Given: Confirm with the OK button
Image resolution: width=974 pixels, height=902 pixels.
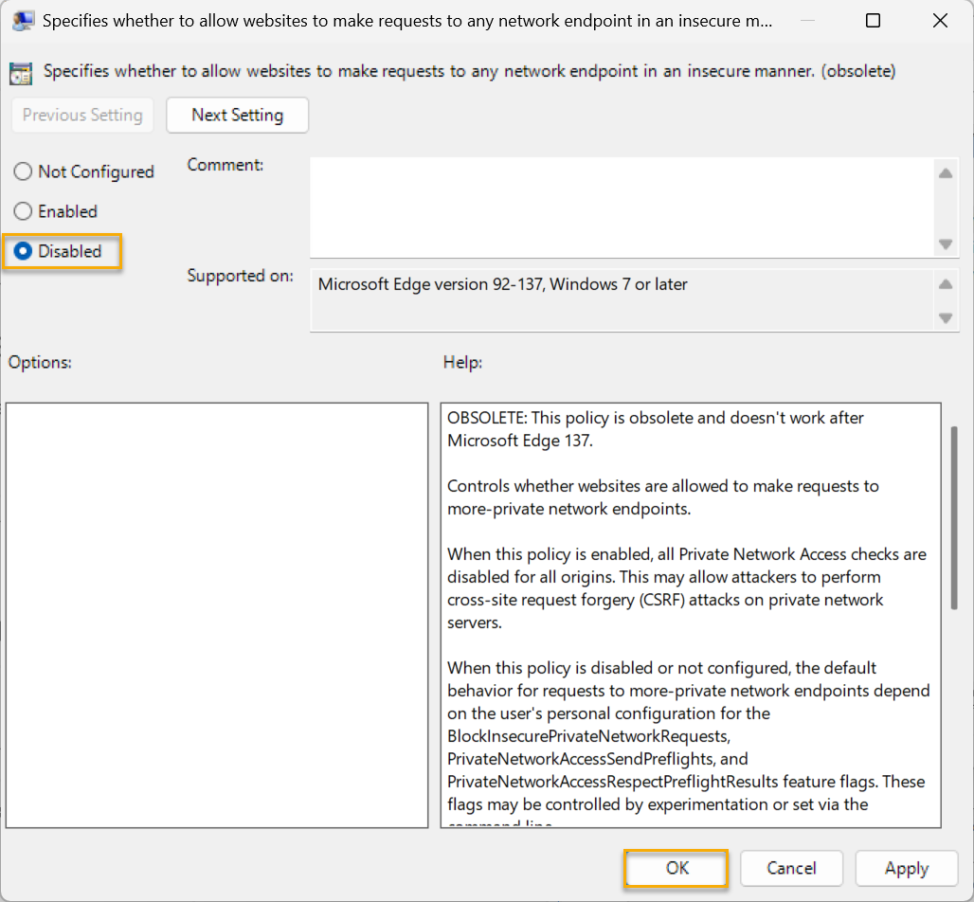Looking at the screenshot, I should coord(676,868).
